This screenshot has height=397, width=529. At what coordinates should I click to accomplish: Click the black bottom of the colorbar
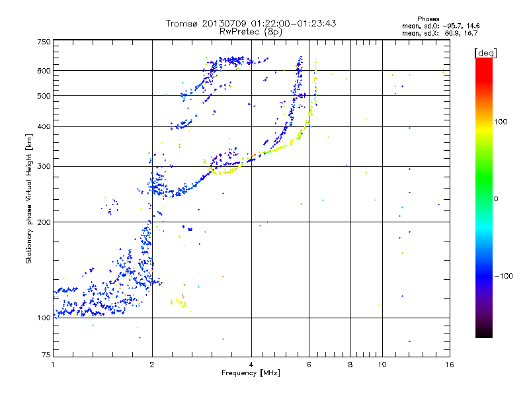pos(484,333)
